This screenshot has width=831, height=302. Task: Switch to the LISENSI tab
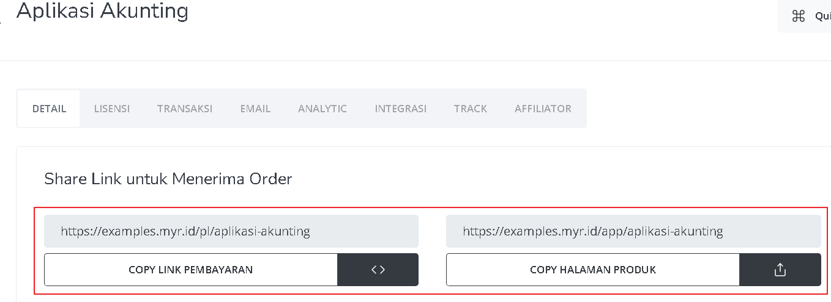point(112,109)
